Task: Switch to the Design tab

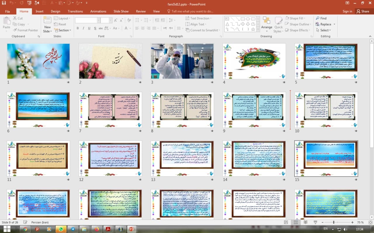Action: 56,11
